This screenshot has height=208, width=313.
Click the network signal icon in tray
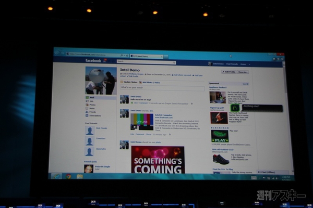(273, 178)
